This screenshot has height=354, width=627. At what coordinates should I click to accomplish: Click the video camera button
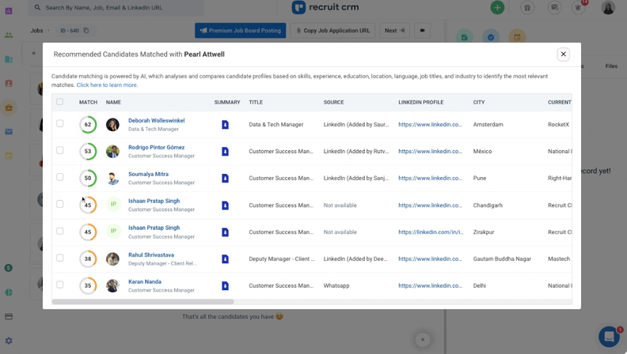(422, 30)
